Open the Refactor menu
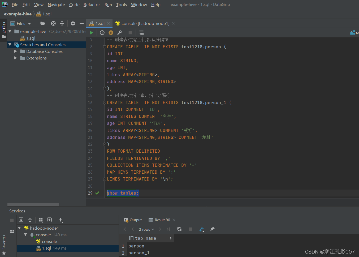 pos(92,5)
